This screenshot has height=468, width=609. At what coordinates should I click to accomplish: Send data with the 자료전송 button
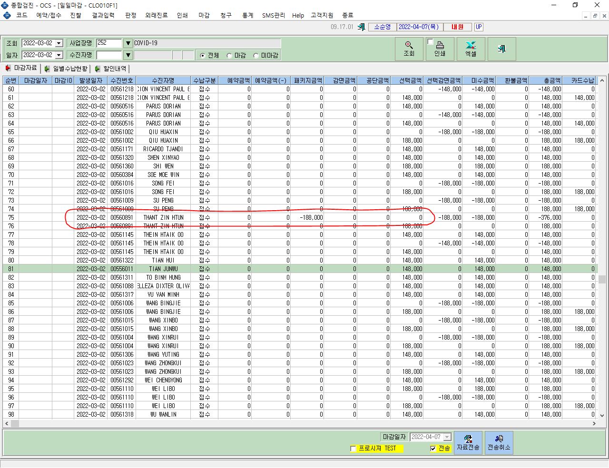click(468, 443)
